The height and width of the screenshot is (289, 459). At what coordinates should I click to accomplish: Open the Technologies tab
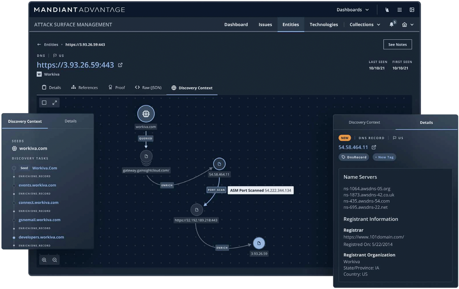point(324,25)
